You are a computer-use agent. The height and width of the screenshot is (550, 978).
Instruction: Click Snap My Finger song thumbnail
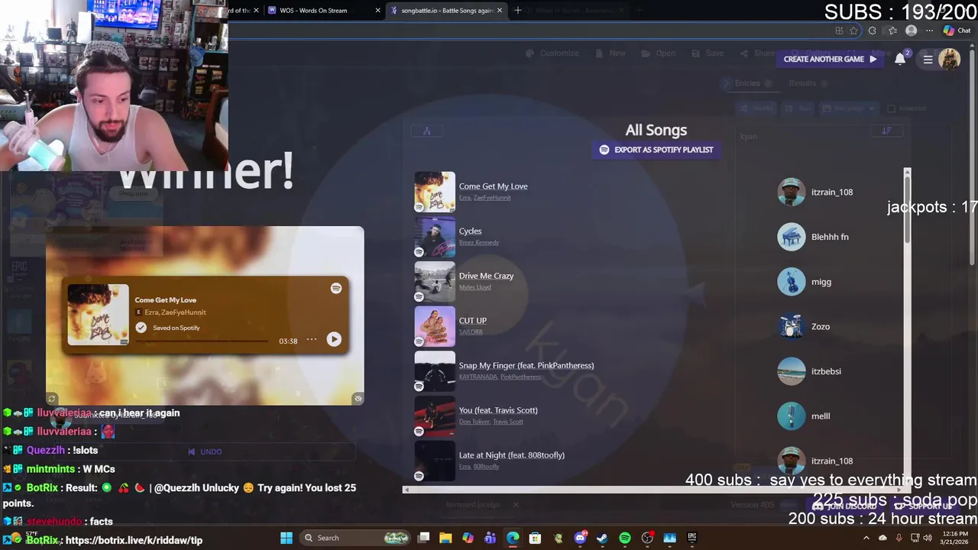click(435, 371)
